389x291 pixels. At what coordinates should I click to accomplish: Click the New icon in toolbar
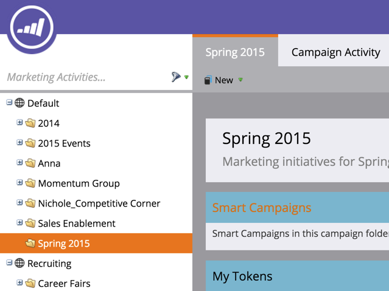tap(208, 80)
